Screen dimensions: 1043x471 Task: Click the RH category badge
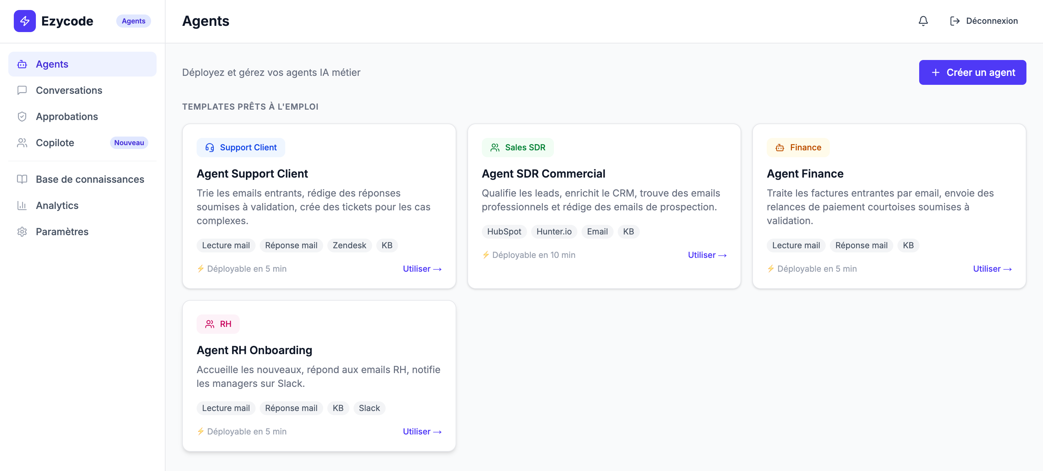point(218,324)
